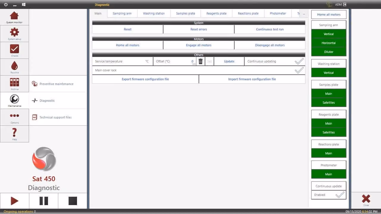The image size is (381, 214).
Task: Stop operation with stop button
Action: 73,201
